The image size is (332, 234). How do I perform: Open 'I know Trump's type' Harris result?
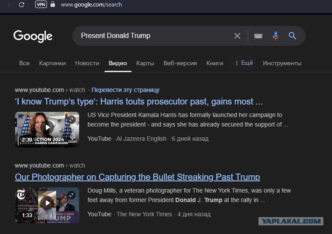click(139, 101)
